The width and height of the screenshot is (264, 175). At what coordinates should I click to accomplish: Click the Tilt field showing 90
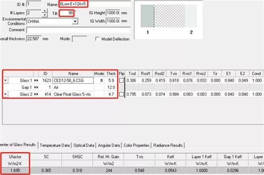pyautogui.click(x=67, y=13)
